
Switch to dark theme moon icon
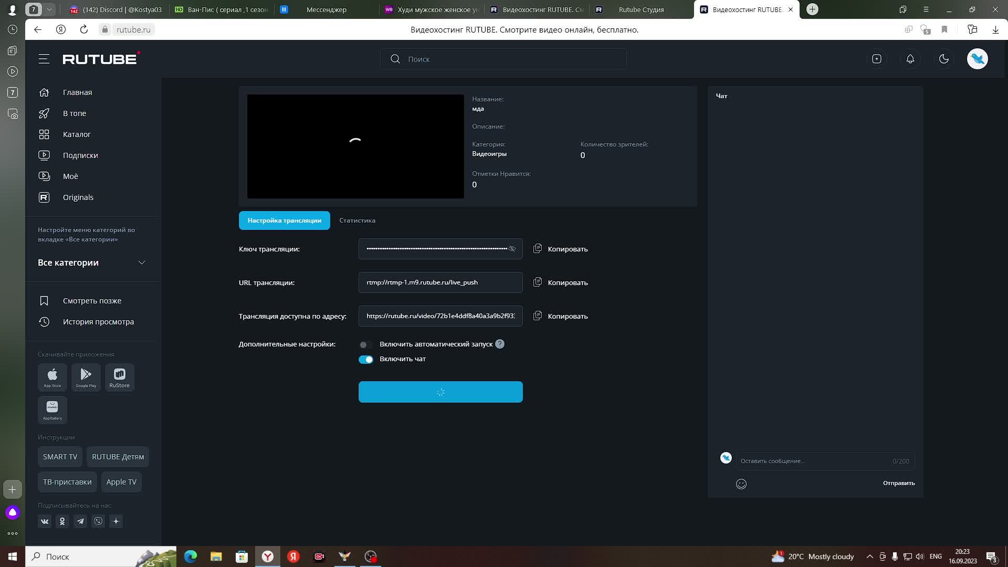944,59
